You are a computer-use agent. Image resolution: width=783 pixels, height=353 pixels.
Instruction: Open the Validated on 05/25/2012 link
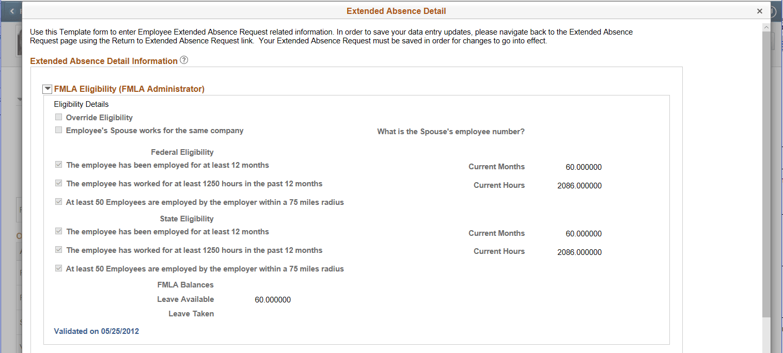point(96,331)
